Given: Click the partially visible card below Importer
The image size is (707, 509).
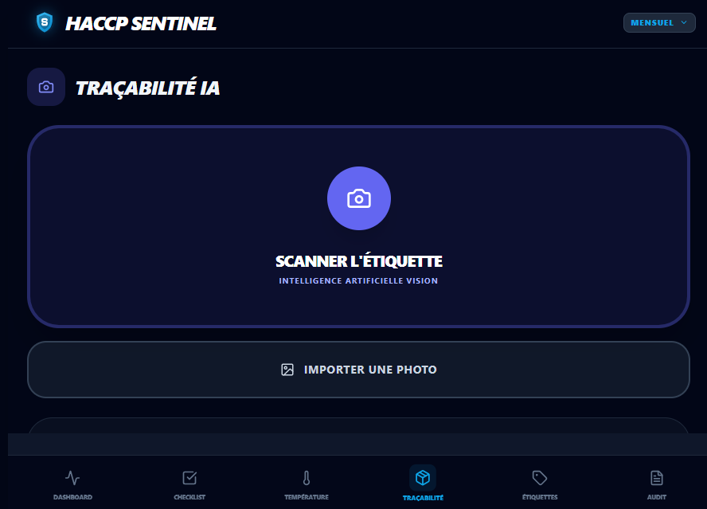Looking at the screenshot, I should point(358,426).
